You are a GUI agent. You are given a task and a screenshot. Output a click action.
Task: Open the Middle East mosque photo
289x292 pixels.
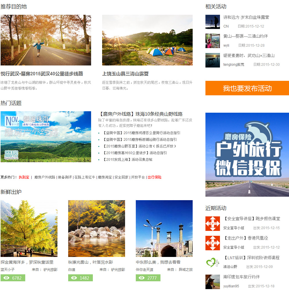(x=164, y=229)
